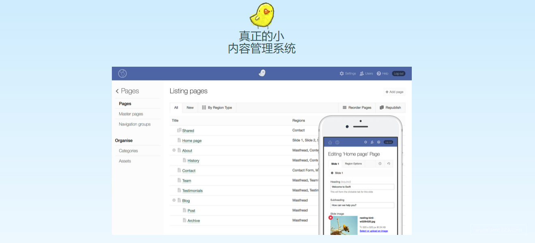This screenshot has width=535, height=243.
Task: Tap the Log out button on the phone
Action: (x=388, y=142)
